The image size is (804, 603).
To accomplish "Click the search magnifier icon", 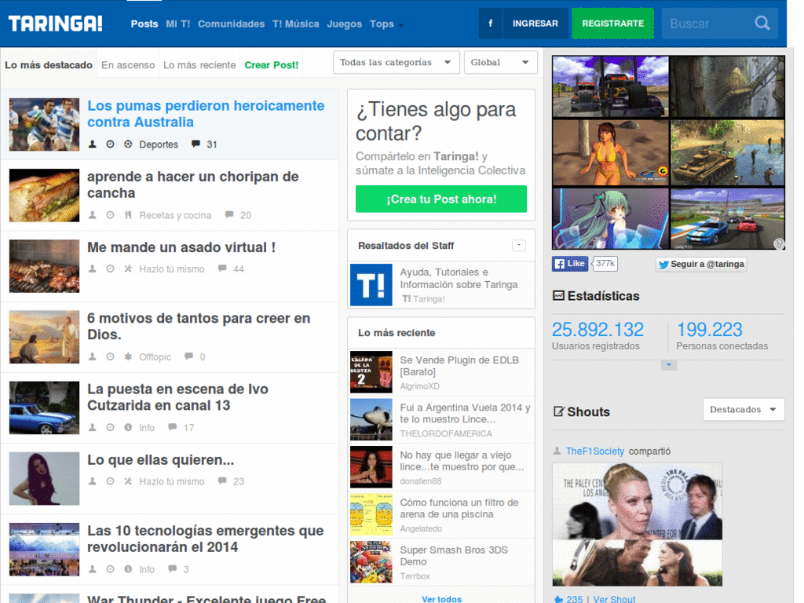I will click(x=762, y=24).
